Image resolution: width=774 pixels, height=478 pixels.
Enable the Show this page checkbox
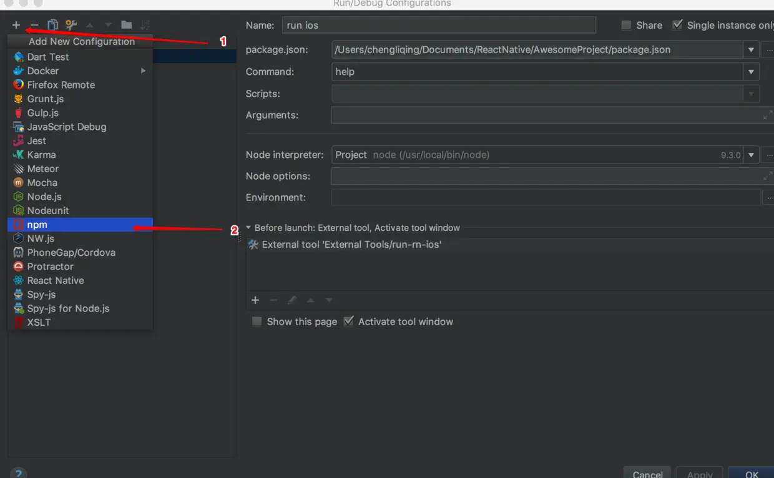click(257, 322)
